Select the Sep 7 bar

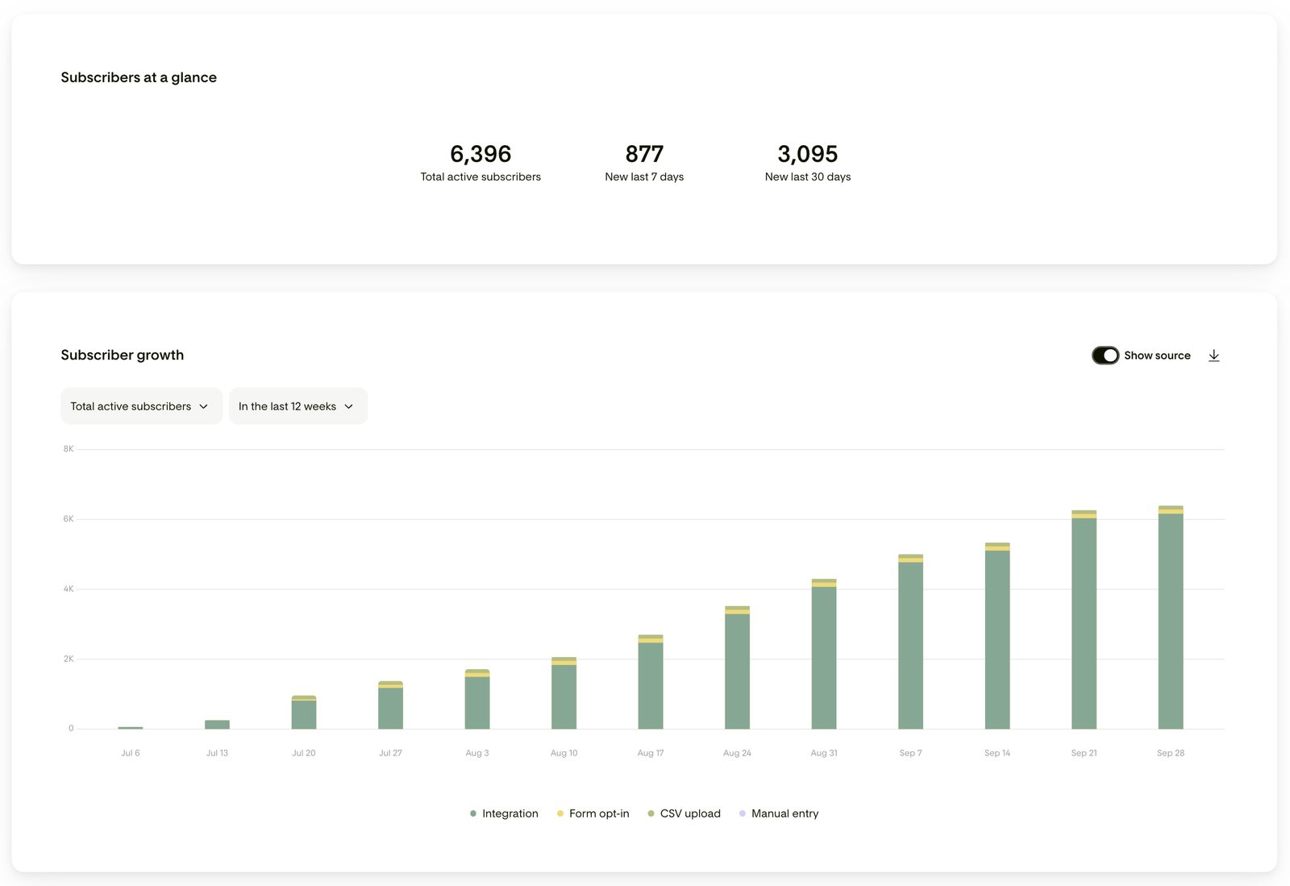910,642
